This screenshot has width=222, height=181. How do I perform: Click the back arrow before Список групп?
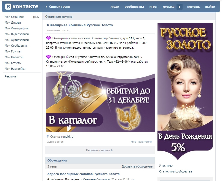[46, 7]
